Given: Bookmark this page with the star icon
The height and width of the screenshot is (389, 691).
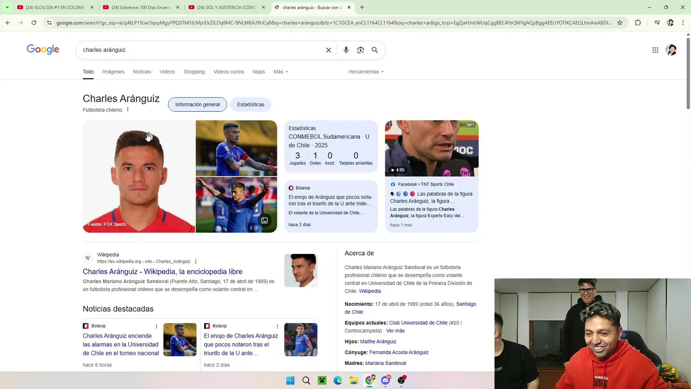Looking at the screenshot, I should (x=620, y=23).
